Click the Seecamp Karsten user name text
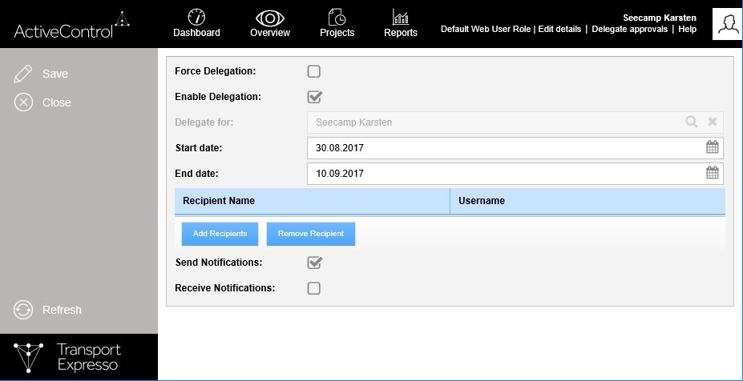 click(660, 18)
